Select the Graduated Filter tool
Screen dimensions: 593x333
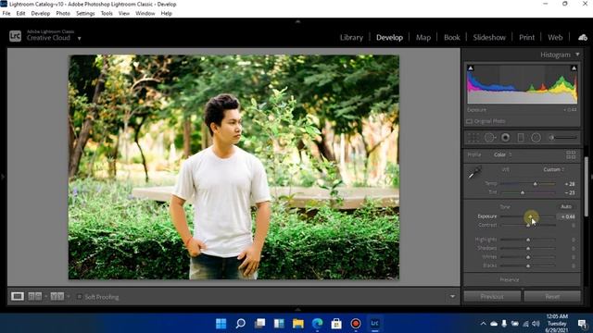click(521, 138)
